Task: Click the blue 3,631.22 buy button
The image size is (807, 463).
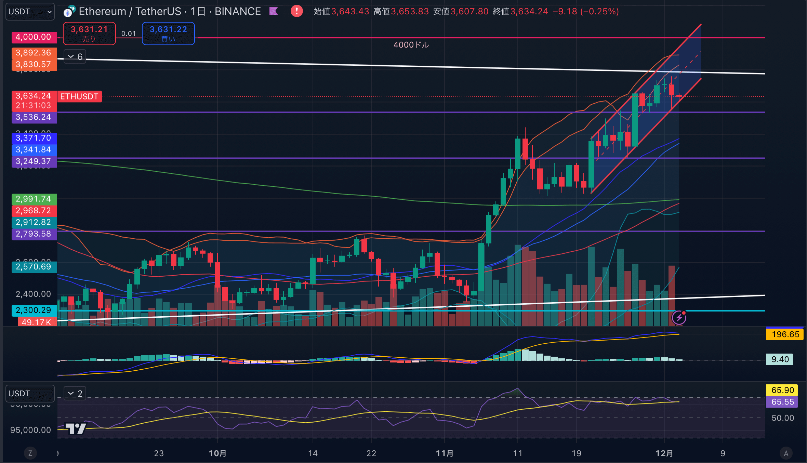Action: point(168,34)
